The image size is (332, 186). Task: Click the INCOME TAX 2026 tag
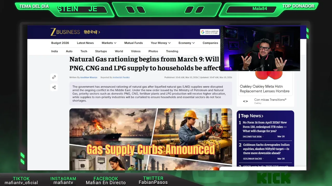(x=252, y=136)
